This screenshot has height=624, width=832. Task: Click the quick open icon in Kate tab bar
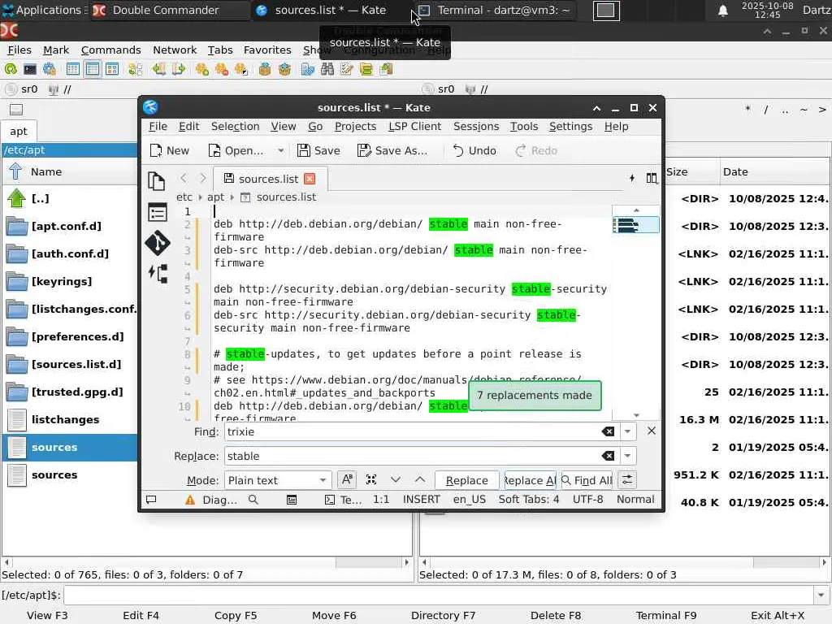click(632, 178)
